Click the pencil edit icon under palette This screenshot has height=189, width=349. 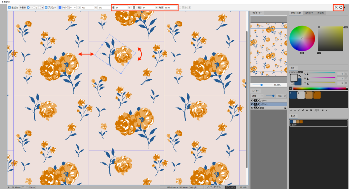tap(303, 110)
